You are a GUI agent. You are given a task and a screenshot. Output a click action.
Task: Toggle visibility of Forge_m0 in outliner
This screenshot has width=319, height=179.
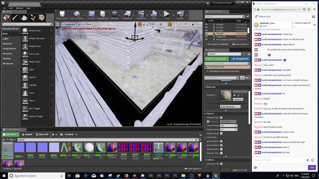click(206, 37)
